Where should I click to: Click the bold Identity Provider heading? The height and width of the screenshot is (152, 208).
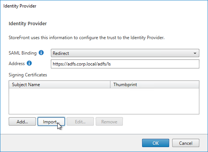28,24
